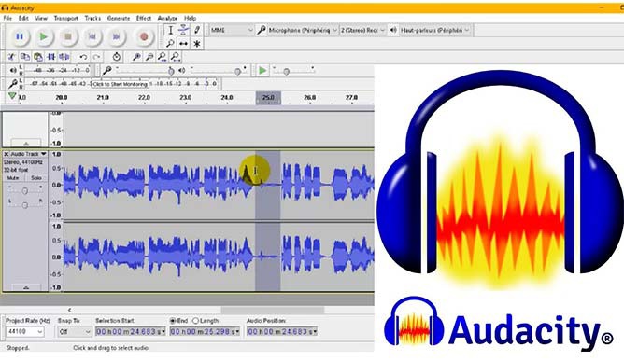
Task: Select the Multi-Tool asterisk mode
Action: [196, 43]
